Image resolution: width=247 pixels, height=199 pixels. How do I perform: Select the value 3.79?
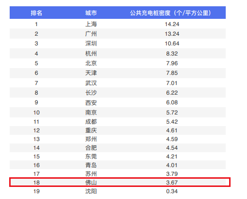(x=172, y=174)
